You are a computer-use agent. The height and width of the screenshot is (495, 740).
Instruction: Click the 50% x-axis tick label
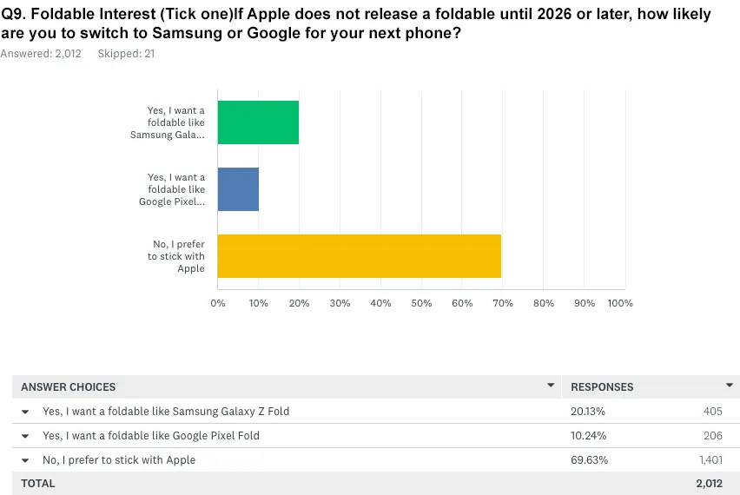(421, 303)
